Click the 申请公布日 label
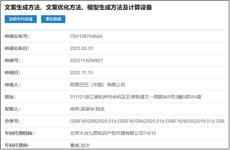Viewport: 230px width, 150px height. coord(17,48)
